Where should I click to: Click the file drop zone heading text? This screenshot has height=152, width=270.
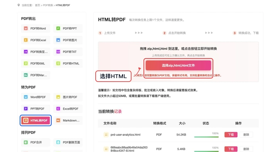click(x=178, y=48)
